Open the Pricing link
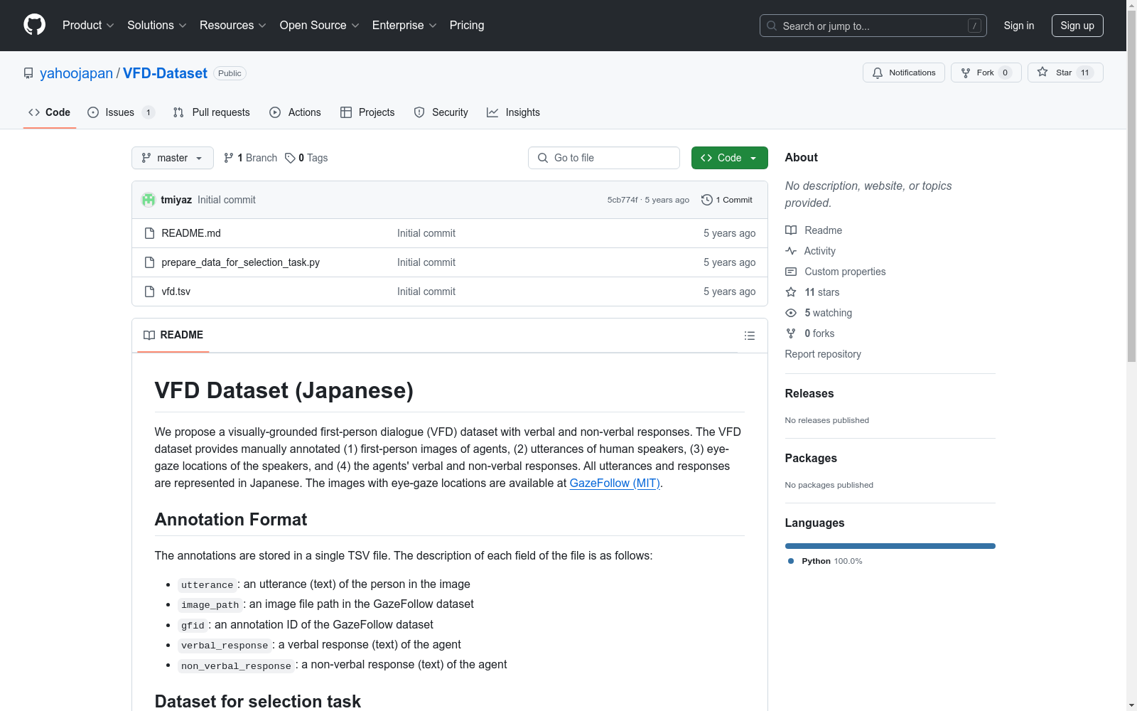The image size is (1137, 711). click(x=467, y=25)
